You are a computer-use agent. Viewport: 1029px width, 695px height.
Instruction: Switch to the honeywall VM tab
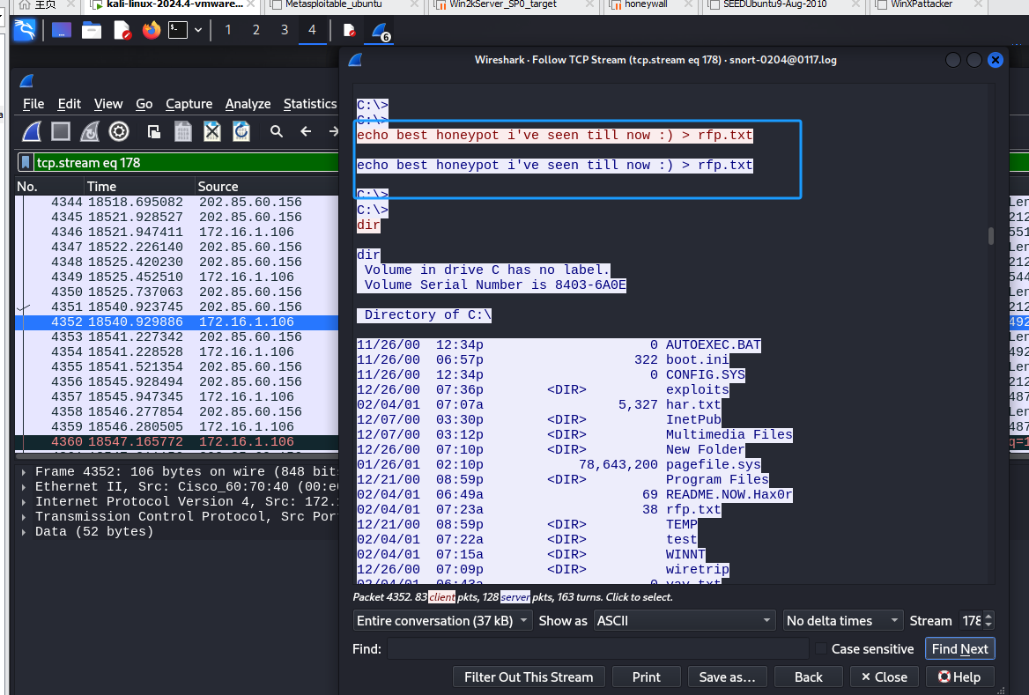click(649, 4)
